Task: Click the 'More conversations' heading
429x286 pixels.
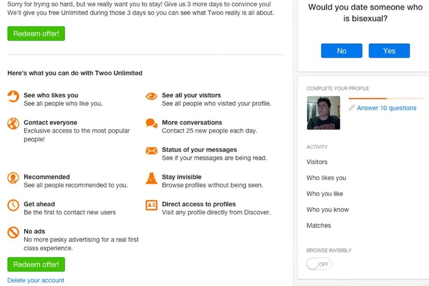Action: (x=192, y=123)
